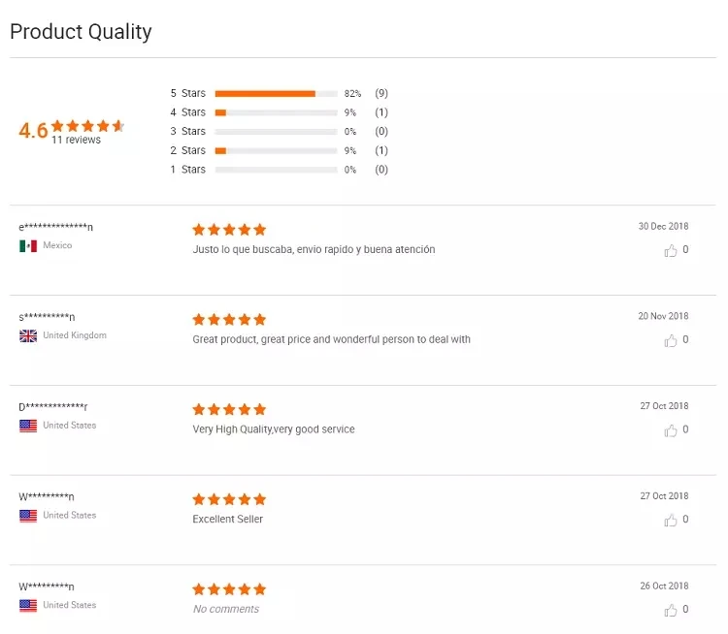
Task: Click the United Kingdom flag icon
Action: [x=28, y=335]
